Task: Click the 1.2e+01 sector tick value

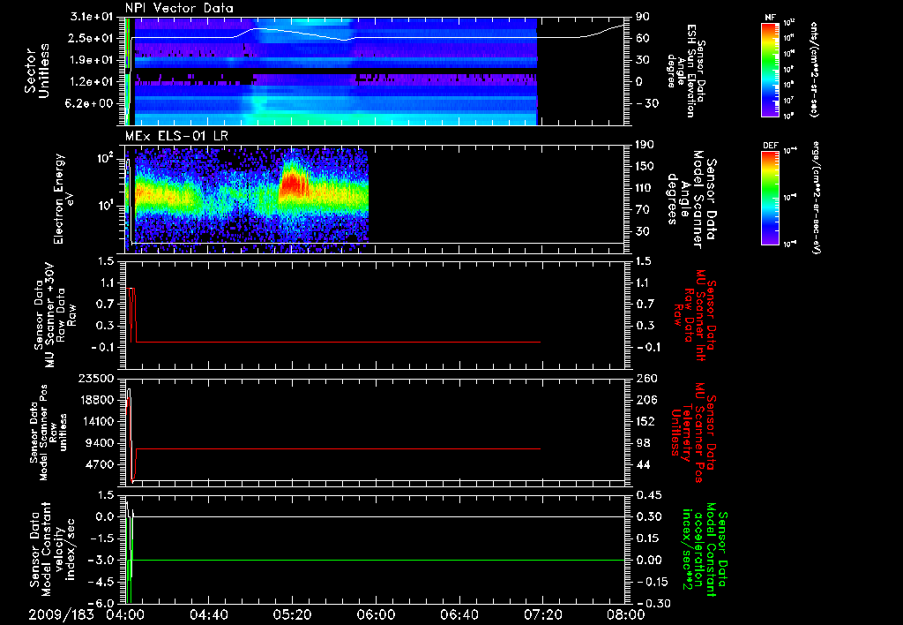Action: click(x=91, y=82)
